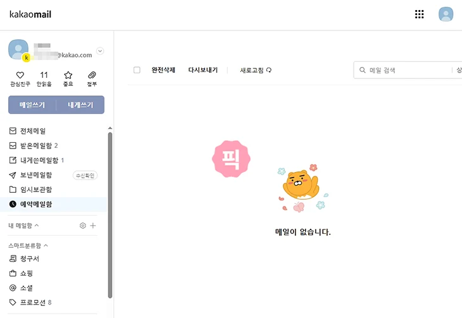Show the 11 unread mails (안읽음)

pyautogui.click(x=44, y=79)
